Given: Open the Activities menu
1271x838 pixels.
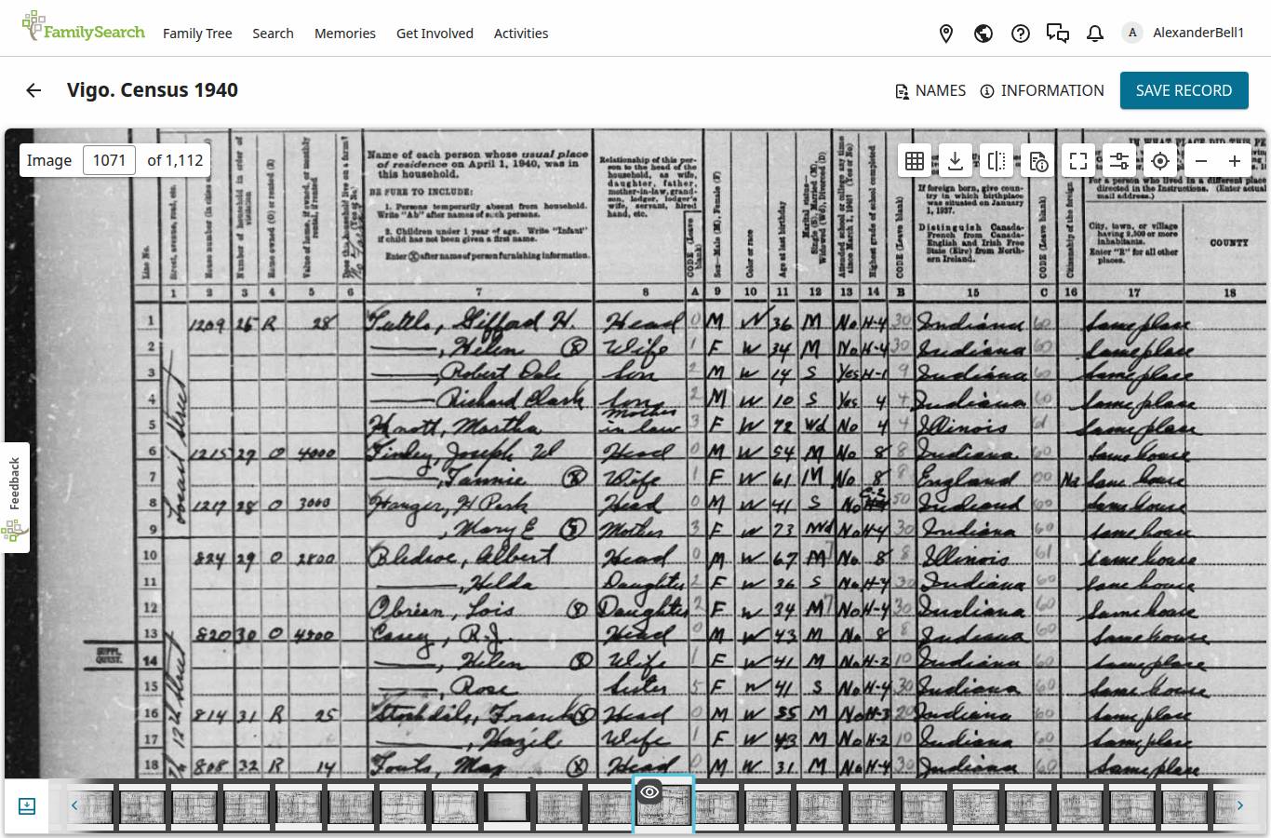Looking at the screenshot, I should (x=521, y=34).
